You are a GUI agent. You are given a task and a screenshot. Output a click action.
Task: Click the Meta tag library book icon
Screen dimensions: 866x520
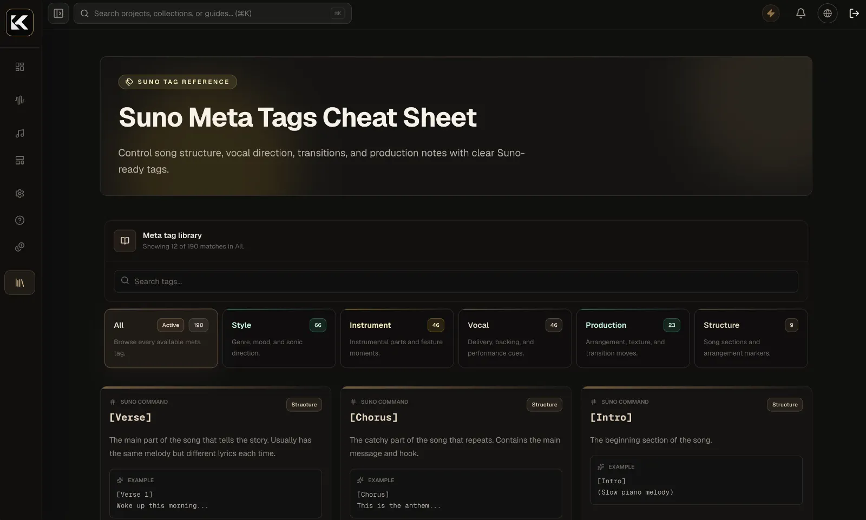[125, 241]
